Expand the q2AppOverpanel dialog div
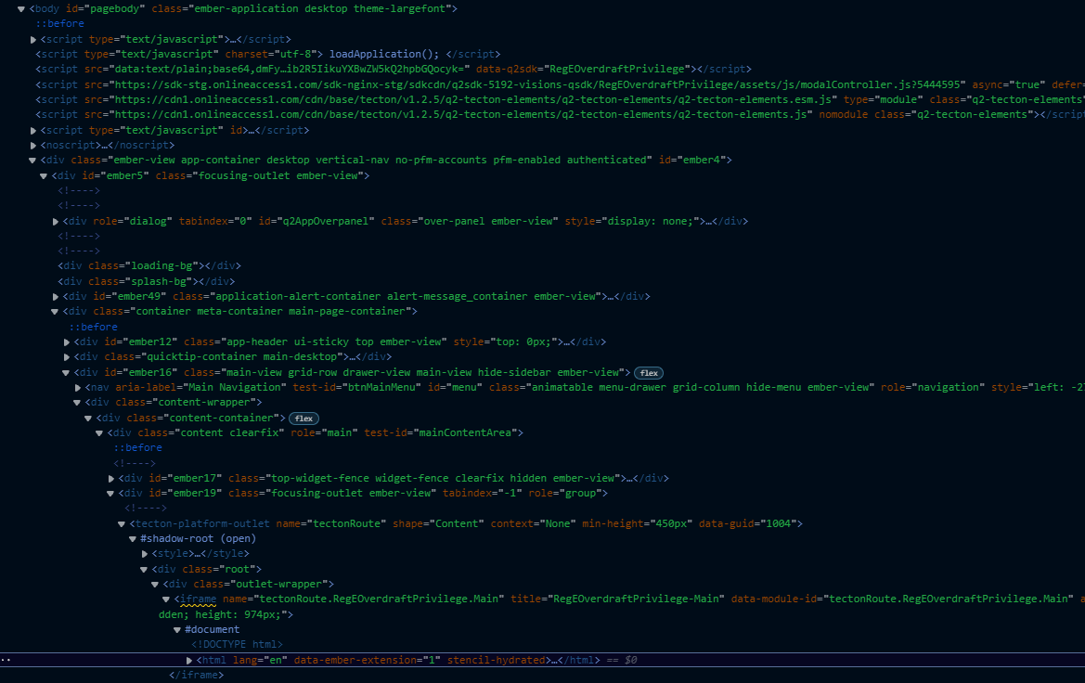Screen dimensions: 1085x683 pyautogui.click(x=56, y=222)
